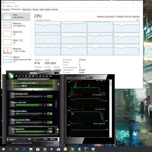
Task: Click the Fan Speed value field
Action: [50, 131]
